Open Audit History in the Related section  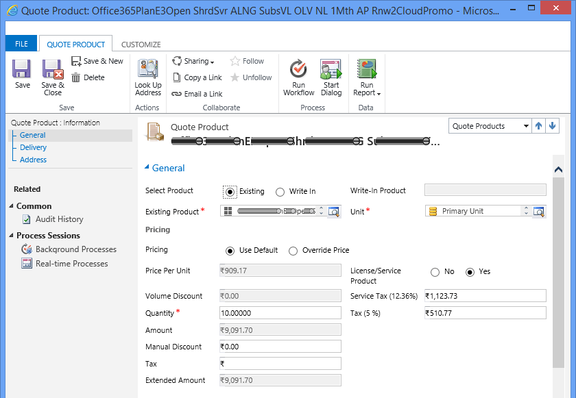tap(53, 219)
